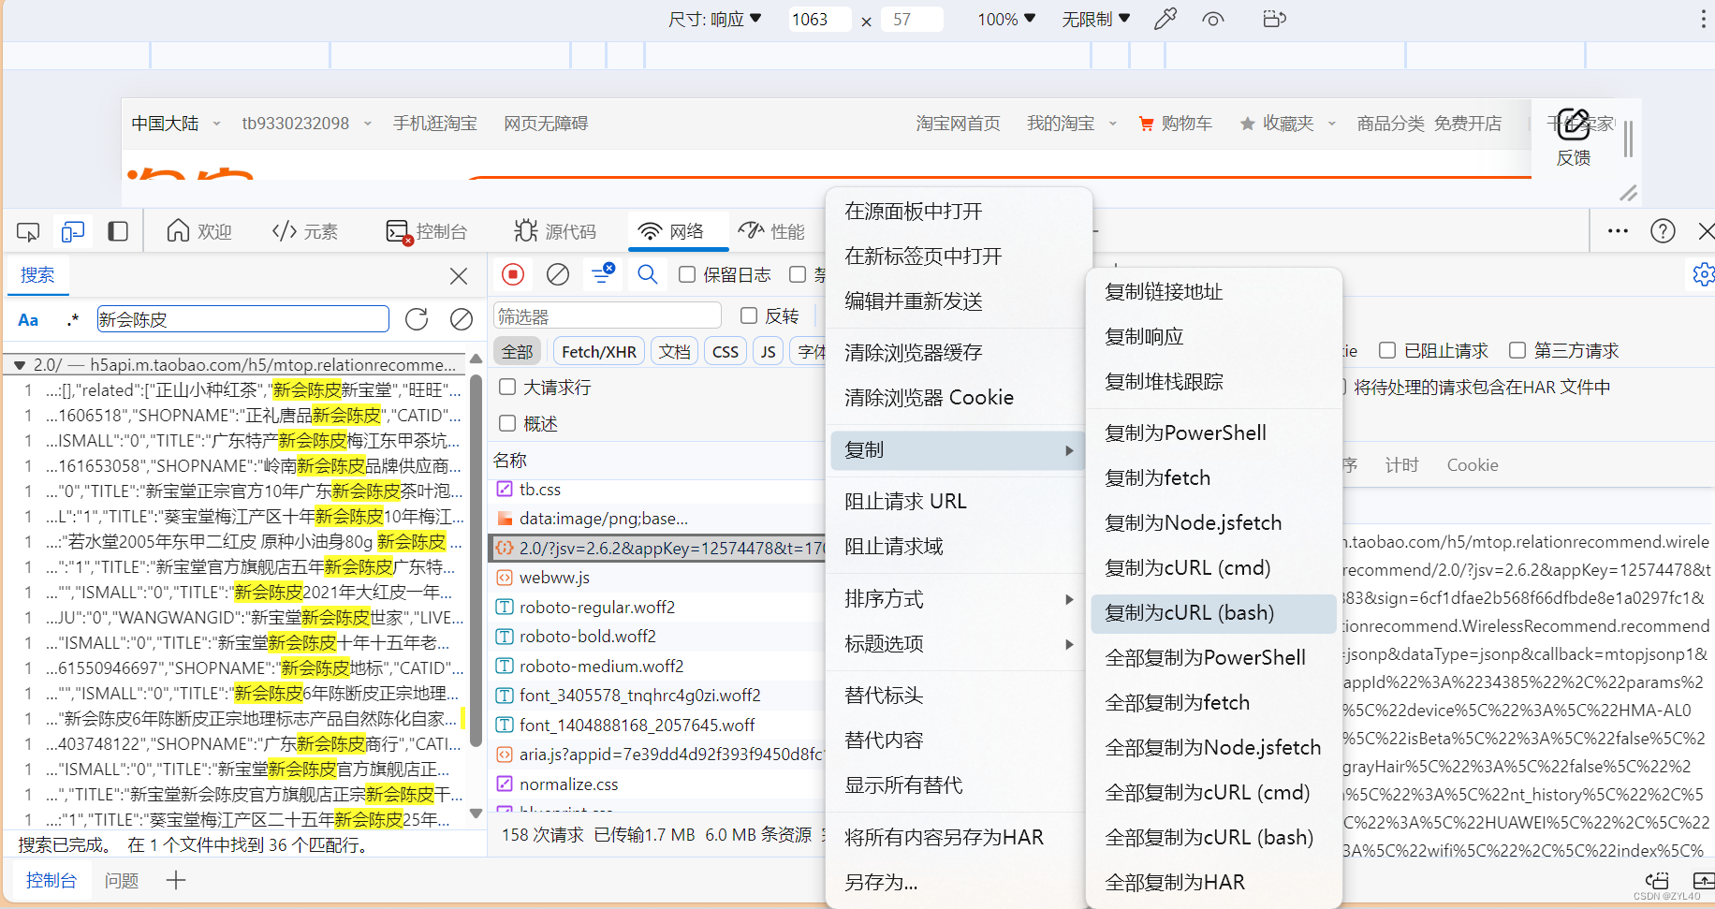
Task: Click the 筛选器 filter input
Action: [x=608, y=315]
